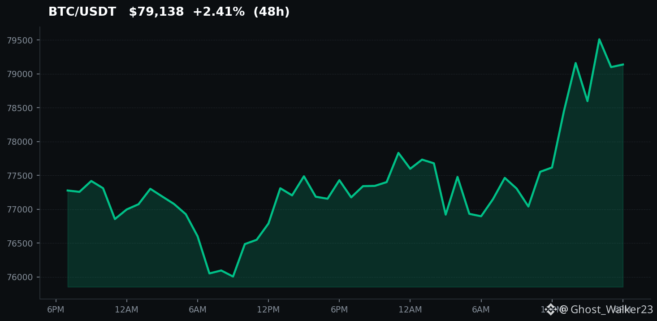Click the 79500 y-axis label
657x321 pixels.
pyautogui.click(x=20, y=40)
